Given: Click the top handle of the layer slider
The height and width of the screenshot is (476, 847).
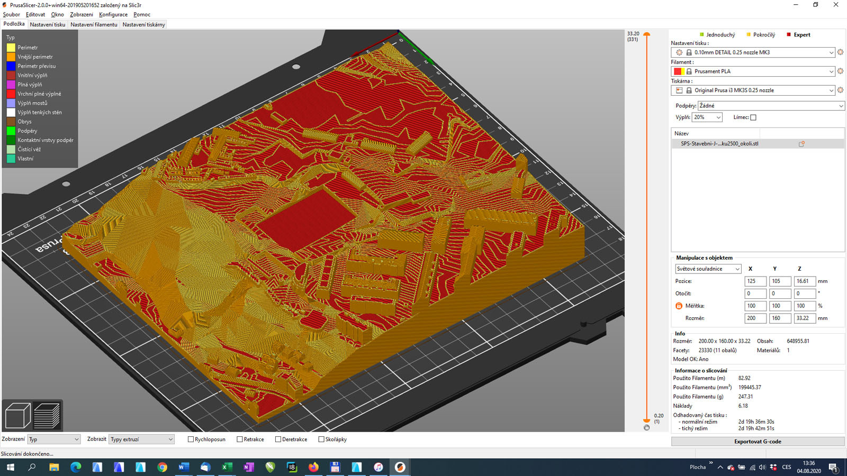Looking at the screenshot, I should (x=646, y=34).
